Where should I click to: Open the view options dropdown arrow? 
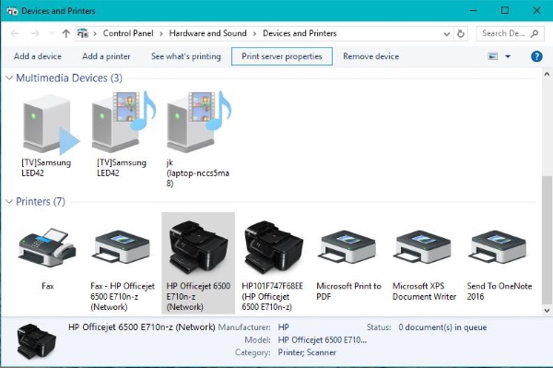click(x=508, y=56)
